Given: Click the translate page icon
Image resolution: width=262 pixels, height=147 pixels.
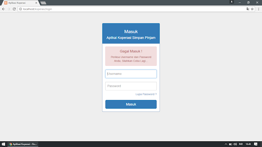Looking at the screenshot, I should 248,9.
